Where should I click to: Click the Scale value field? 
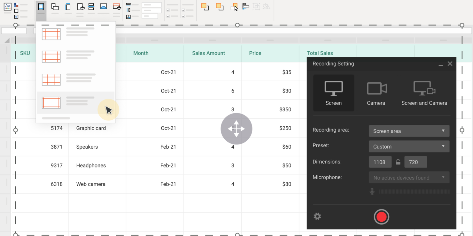150,16
